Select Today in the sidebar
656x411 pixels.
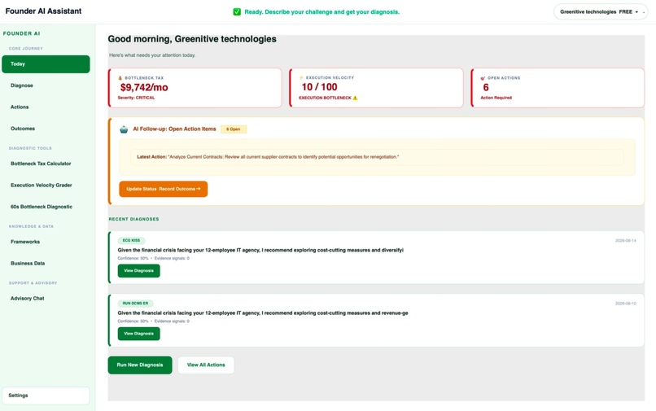pos(46,64)
